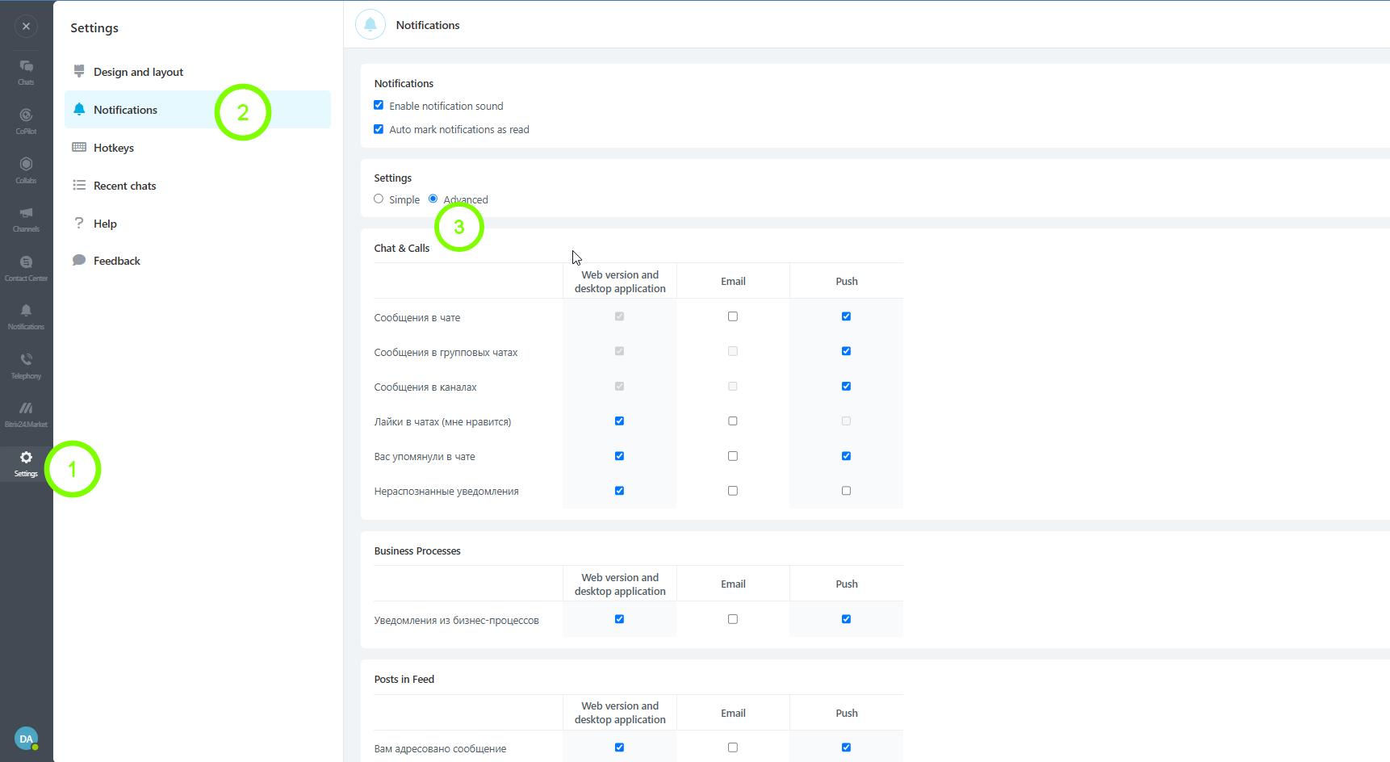This screenshot has height=762, width=1390.
Task: Enable Email for Вас упомянули в чате
Action: click(x=733, y=456)
